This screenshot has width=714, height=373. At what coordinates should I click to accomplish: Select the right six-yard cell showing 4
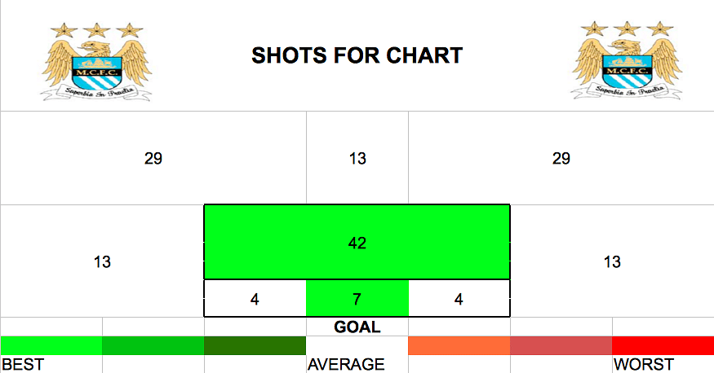click(459, 298)
